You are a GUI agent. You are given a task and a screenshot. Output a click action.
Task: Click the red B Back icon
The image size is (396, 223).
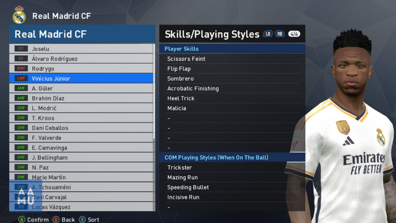[56, 219]
